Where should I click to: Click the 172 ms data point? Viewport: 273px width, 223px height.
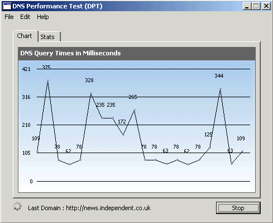tap(123, 135)
